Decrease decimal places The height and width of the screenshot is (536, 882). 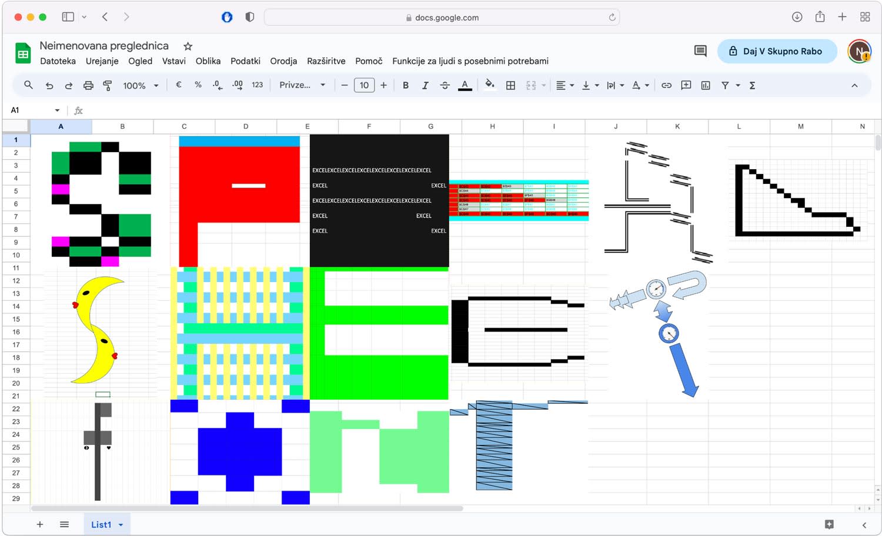coord(218,85)
